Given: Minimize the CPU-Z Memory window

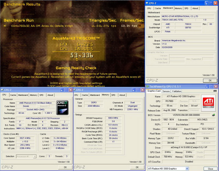Looking at the screenshot, I should click(x=134, y=90).
